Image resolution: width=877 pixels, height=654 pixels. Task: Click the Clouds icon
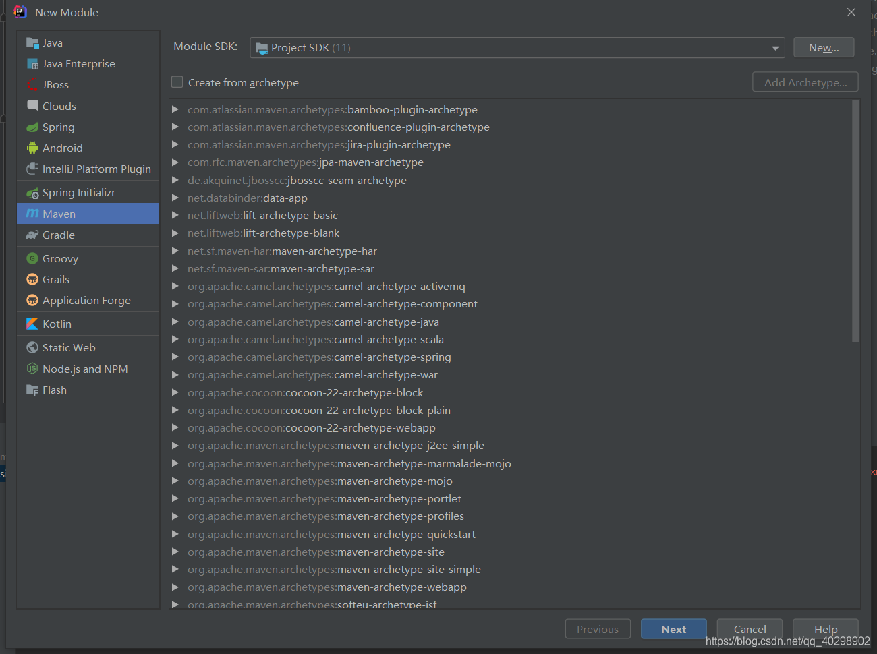point(32,106)
